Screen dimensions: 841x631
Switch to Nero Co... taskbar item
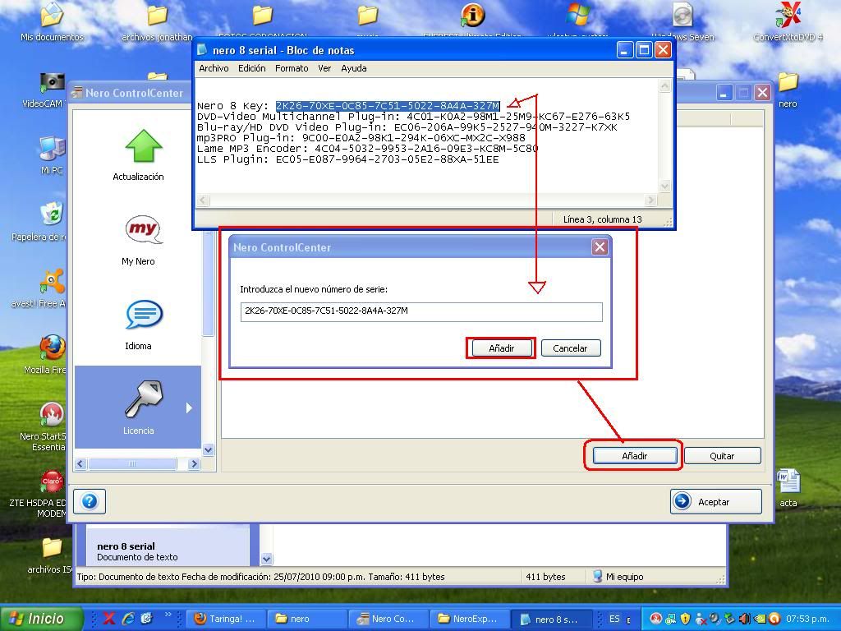click(388, 619)
